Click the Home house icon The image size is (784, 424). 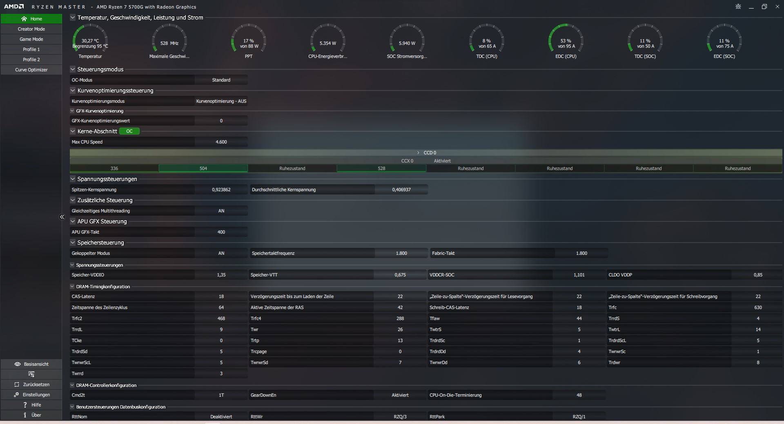pos(24,19)
